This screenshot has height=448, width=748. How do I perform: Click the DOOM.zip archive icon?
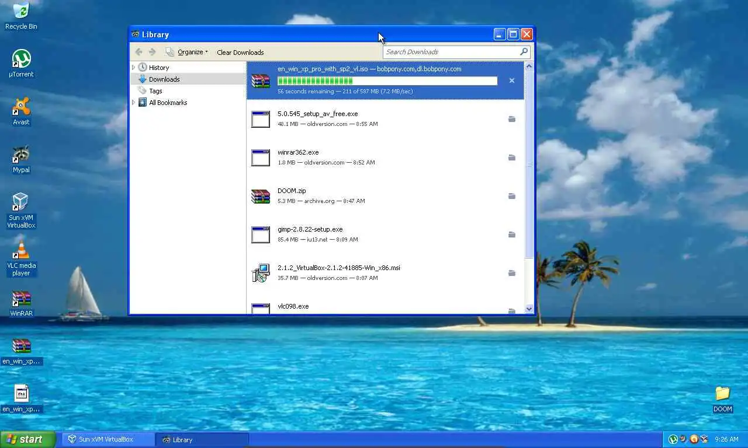coord(261,196)
